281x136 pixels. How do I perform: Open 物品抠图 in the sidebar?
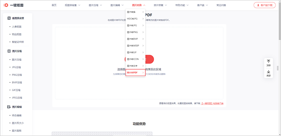(x=16, y=34)
